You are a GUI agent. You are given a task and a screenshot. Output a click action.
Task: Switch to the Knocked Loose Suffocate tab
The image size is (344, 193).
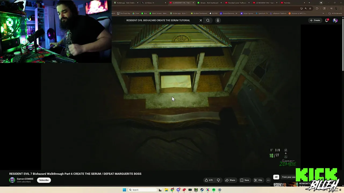(x=237, y=3)
